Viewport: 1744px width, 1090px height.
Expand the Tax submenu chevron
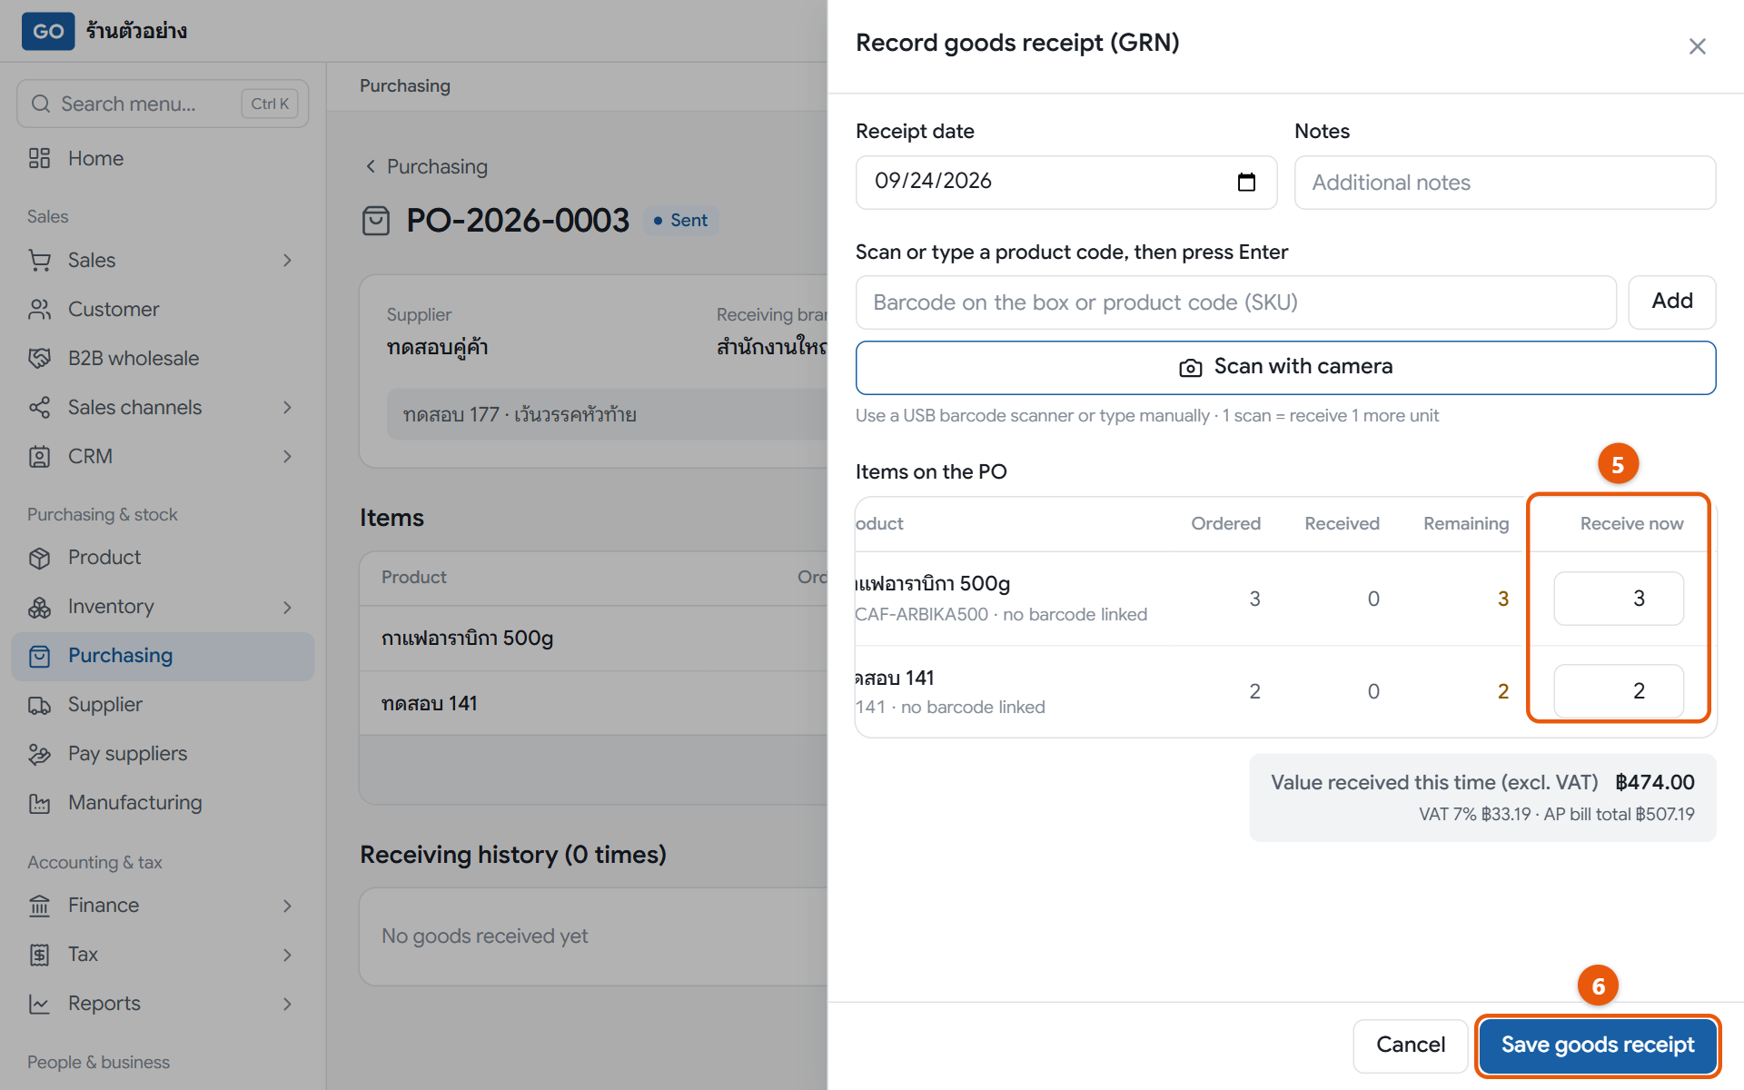click(x=287, y=955)
